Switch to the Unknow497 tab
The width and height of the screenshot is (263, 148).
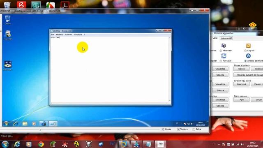point(226,38)
